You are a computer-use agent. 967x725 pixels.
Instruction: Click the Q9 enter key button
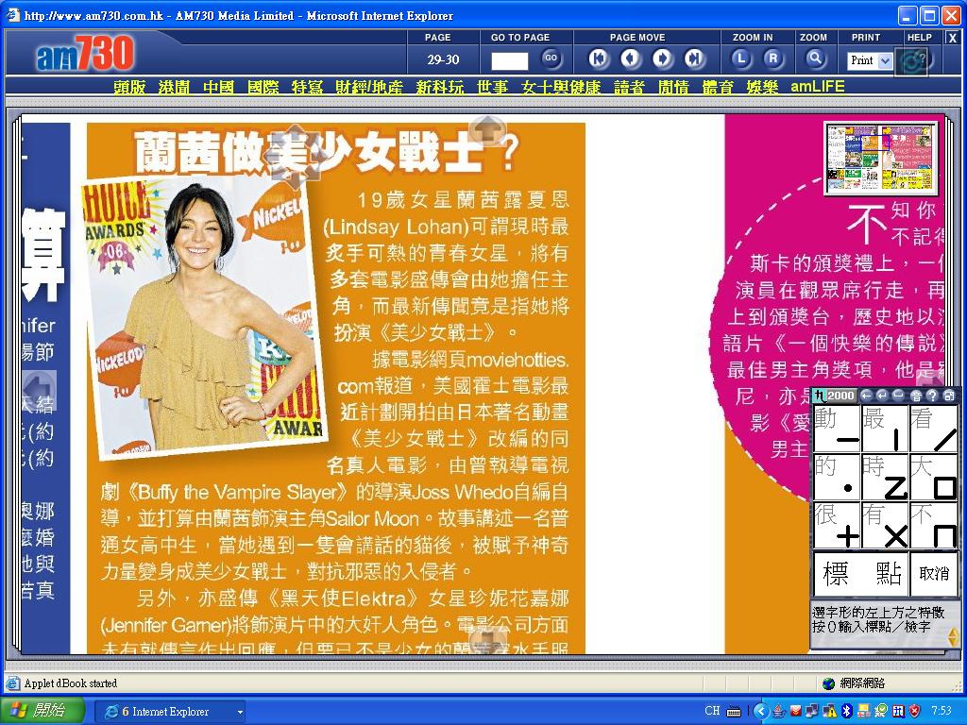tap(882, 396)
